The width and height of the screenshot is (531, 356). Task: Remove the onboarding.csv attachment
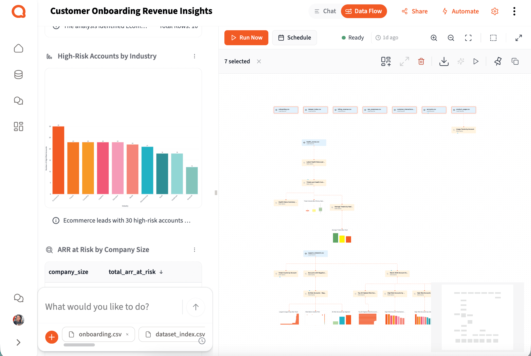[127, 334]
